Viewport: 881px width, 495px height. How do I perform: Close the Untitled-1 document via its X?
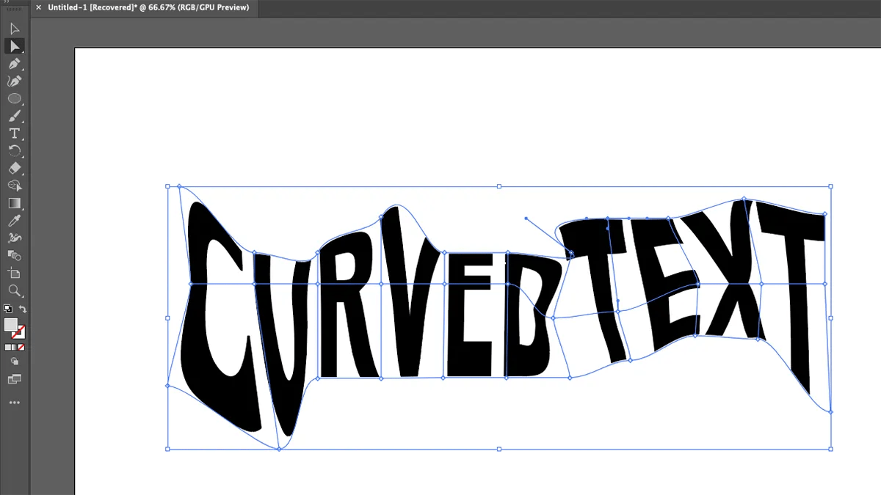[37, 7]
